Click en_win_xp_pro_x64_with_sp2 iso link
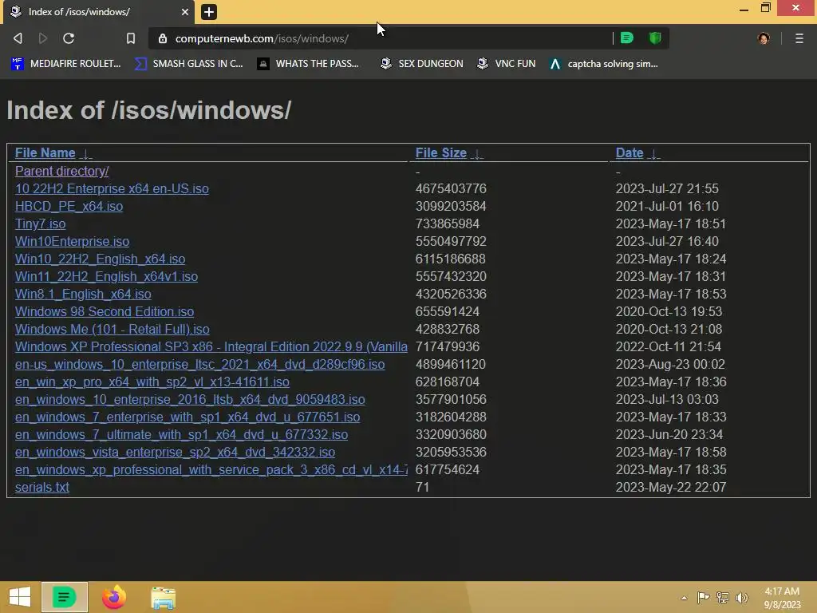Image resolution: width=817 pixels, height=613 pixels. (x=152, y=382)
